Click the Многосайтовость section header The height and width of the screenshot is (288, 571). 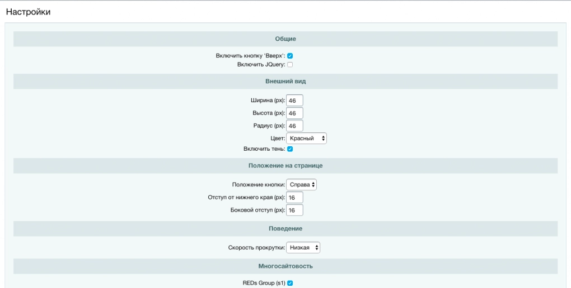point(285,266)
